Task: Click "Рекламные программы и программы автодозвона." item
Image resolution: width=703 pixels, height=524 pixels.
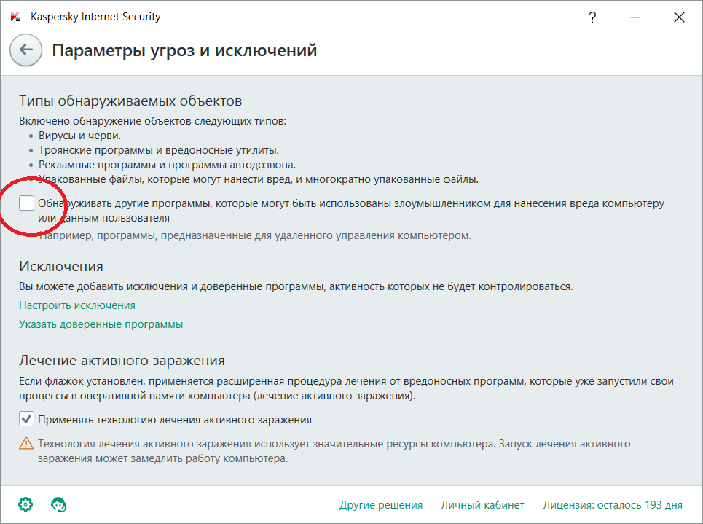Action: point(168,165)
